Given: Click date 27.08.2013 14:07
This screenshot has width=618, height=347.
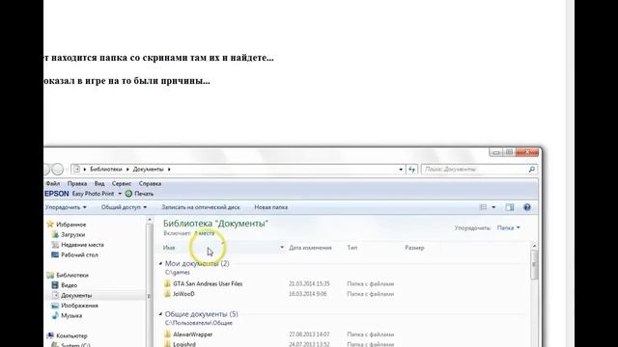Looking at the screenshot, I should point(309,334).
